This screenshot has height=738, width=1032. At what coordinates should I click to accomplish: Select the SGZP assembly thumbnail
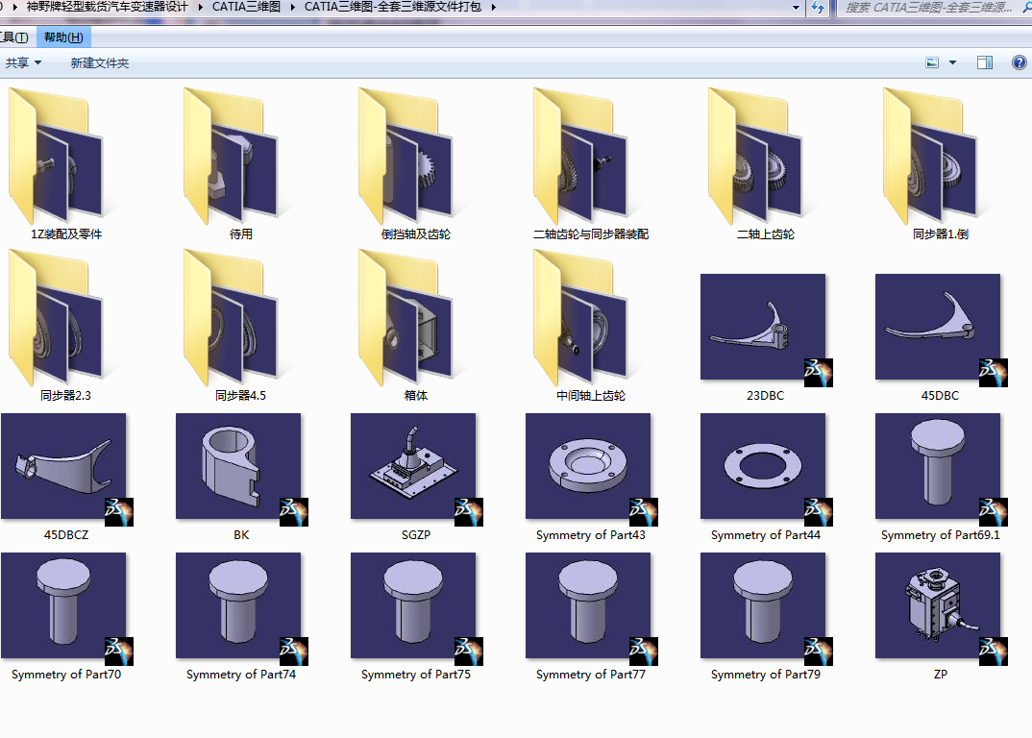click(x=414, y=467)
